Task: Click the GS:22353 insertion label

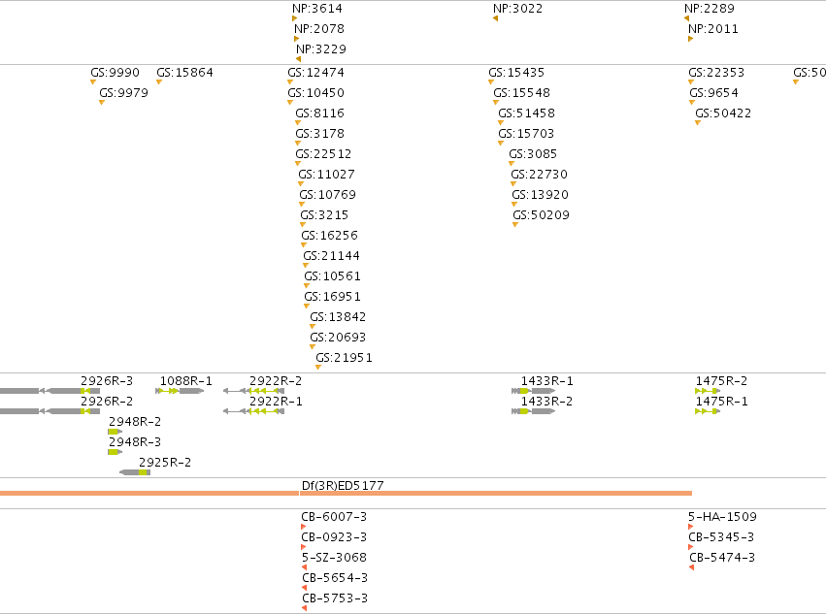Action: pyautogui.click(x=716, y=72)
